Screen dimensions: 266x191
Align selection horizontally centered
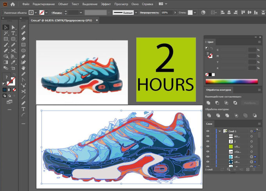tap(229, 12)
